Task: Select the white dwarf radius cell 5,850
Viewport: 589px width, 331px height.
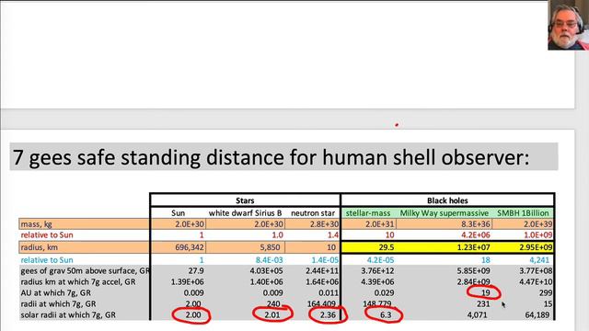Action: click(271, 247)
